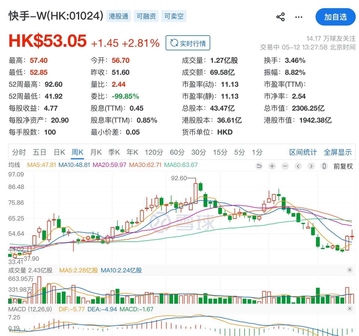359x336 pixels.
Task: Click the MA5:47.81 moving average label
Action: [x=42, y=165]
